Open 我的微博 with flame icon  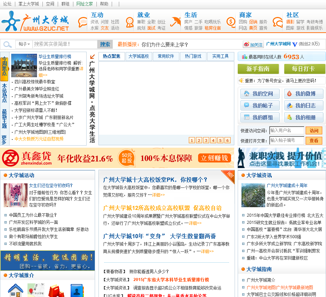pyautogui.click(x=304, y=94)
